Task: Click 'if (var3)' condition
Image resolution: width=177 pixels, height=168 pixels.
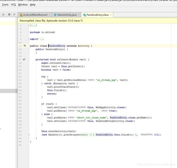Action: tap(47, 104)
